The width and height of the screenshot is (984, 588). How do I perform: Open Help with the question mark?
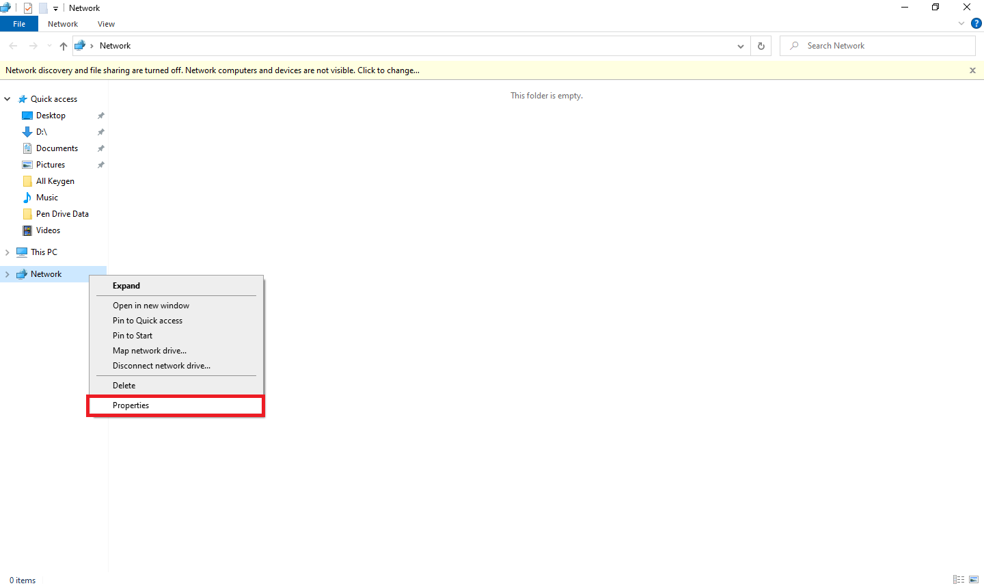(976, 24)
